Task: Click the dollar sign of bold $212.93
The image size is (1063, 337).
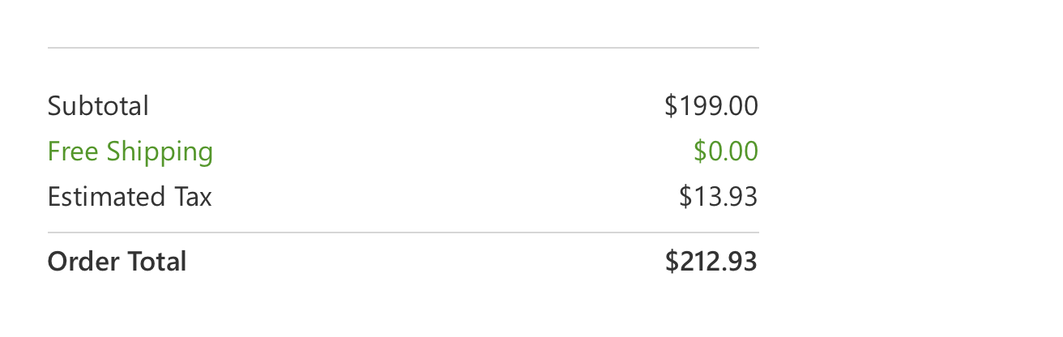Action: pyautogui.click(x=671, y=262)
